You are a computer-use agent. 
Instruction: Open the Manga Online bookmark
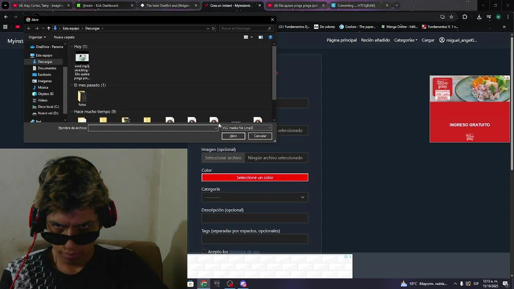(399, 27)
